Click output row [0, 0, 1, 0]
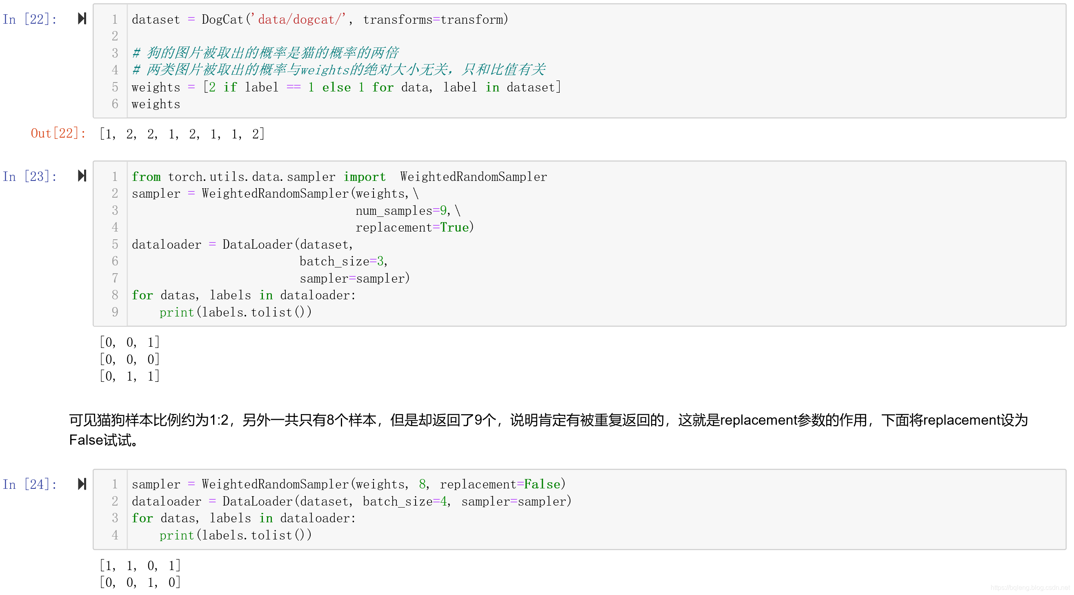Image resolution: width=1074 pixels, height=595 pixels. [x=140, y=582]
